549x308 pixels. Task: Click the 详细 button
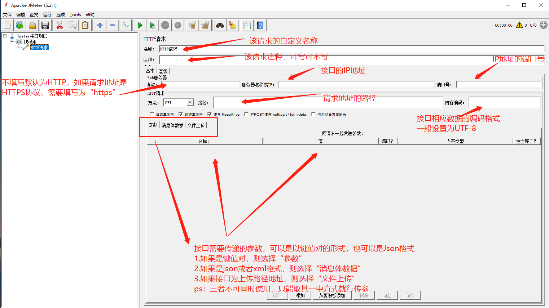[277, 295]
